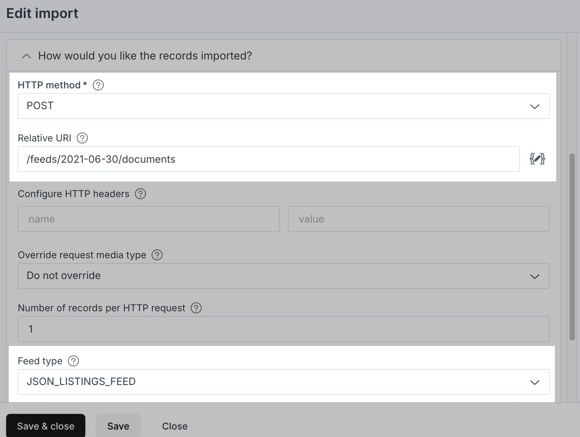Viewport: 580px width, 437px height.
Task: Click the records per HTTP request field
Action: pyautogui.click(x=283, y=329)
